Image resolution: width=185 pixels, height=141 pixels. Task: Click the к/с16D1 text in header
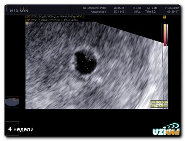[119, 8]
